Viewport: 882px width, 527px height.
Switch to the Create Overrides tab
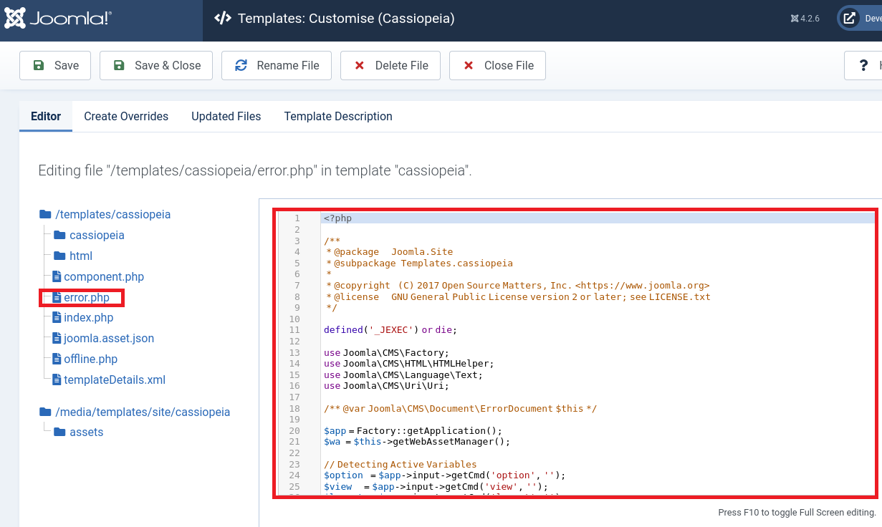[126, 116]
